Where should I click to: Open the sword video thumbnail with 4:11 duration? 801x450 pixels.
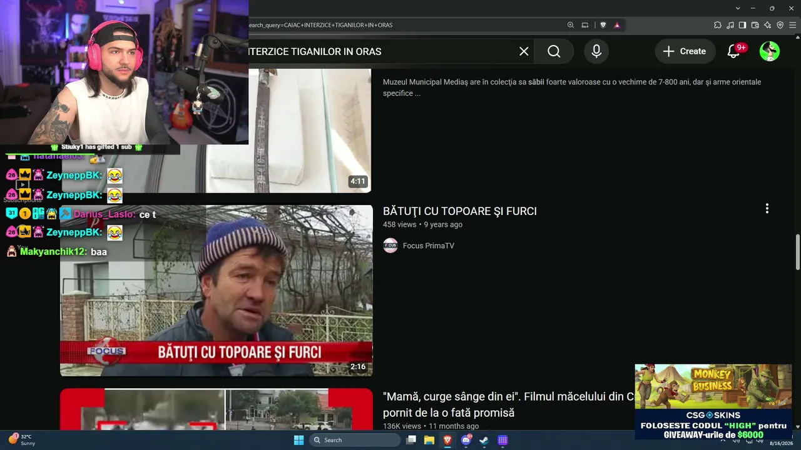[310, 130]
